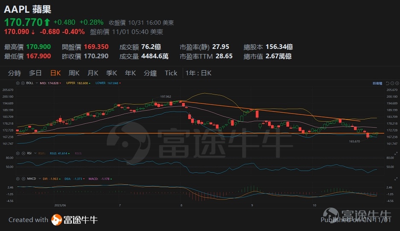Toggle the MACD DIF line value
Viewport: 400px width, 231px height.
click(x=52, y=179)
